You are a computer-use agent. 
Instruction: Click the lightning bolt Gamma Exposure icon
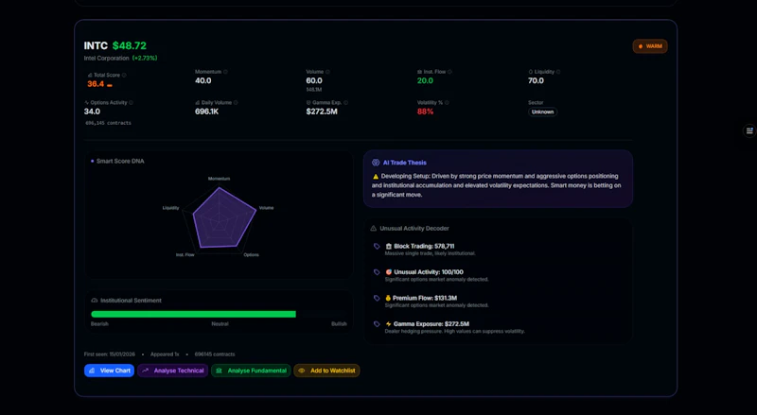(388, 324)
